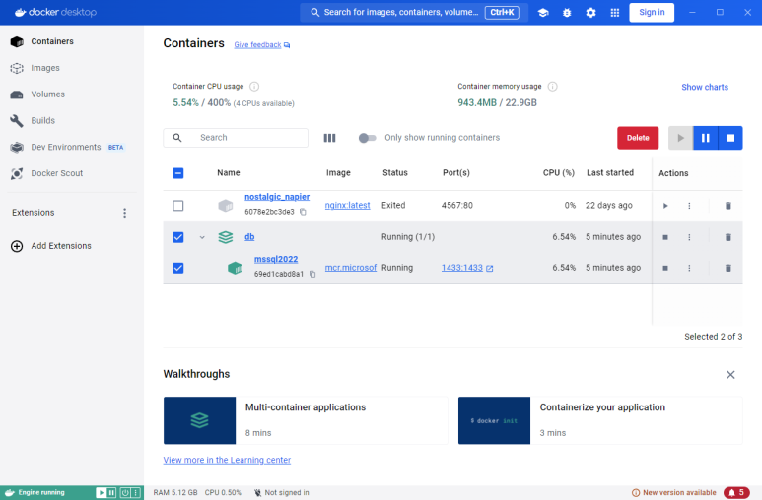Open the Images sidebar tab
Screen dimensions: 762x500
72,68
